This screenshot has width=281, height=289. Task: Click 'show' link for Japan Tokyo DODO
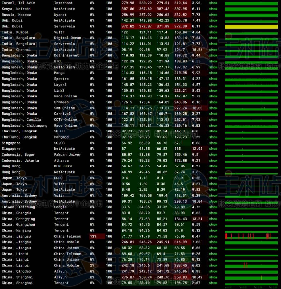pyautogui.click(x=213, y=178)
